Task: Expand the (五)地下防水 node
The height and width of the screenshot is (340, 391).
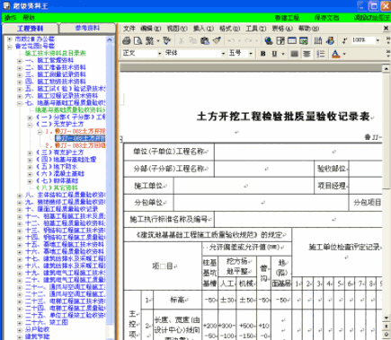Action: pos(30,167)
